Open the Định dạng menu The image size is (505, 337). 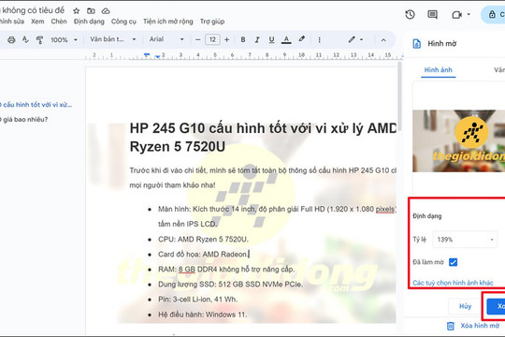pyautogui.click(x=89, y=22)
